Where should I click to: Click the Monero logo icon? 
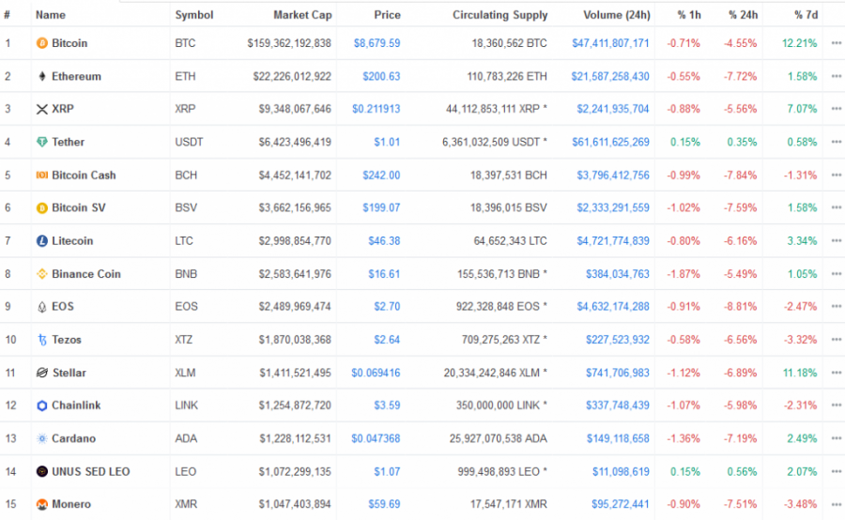point(41,504)
